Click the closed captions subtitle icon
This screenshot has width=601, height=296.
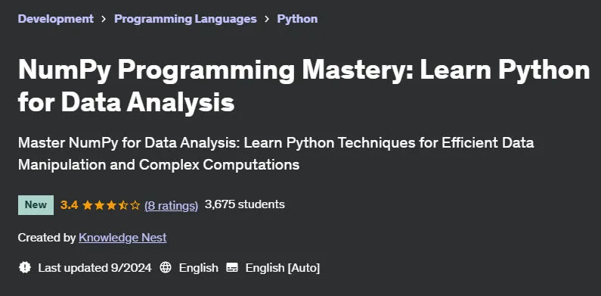coord(232,267)
